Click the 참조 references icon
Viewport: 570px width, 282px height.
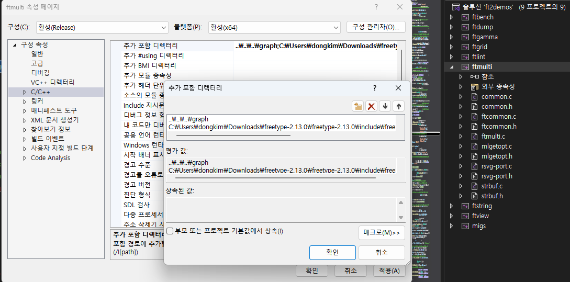(x=475, y=77)
